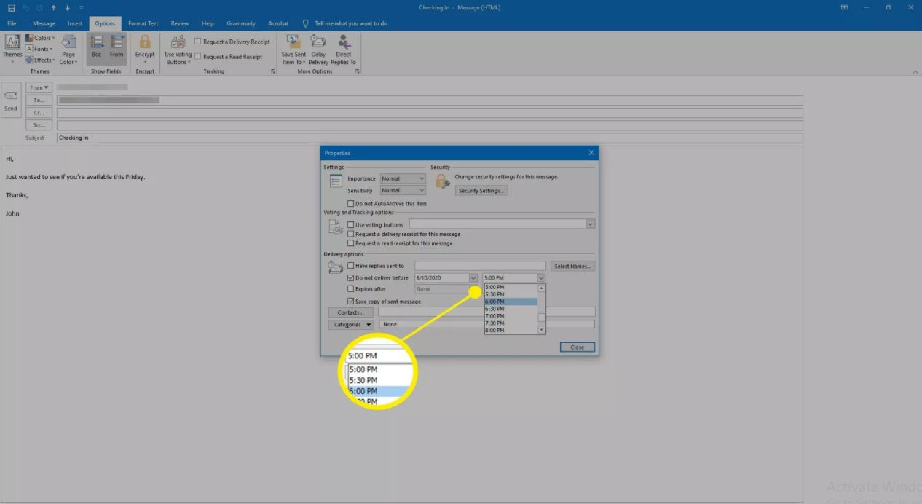This screenshot has height=504, width=922.
Task: Check Request a Read Receipt in ribbon
Action: click(x=198, y=56)
